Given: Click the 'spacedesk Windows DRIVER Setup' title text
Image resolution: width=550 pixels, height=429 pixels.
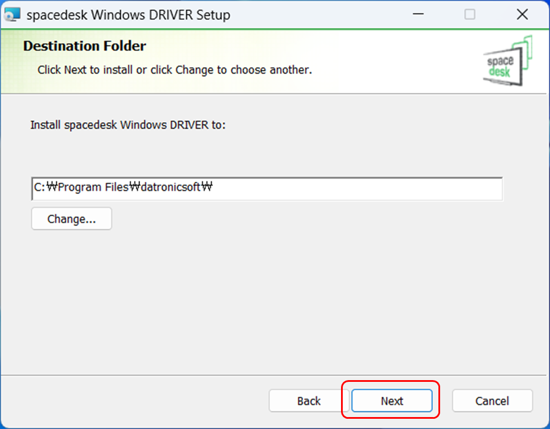Looking at the screenshot, I should pos(128,15).
